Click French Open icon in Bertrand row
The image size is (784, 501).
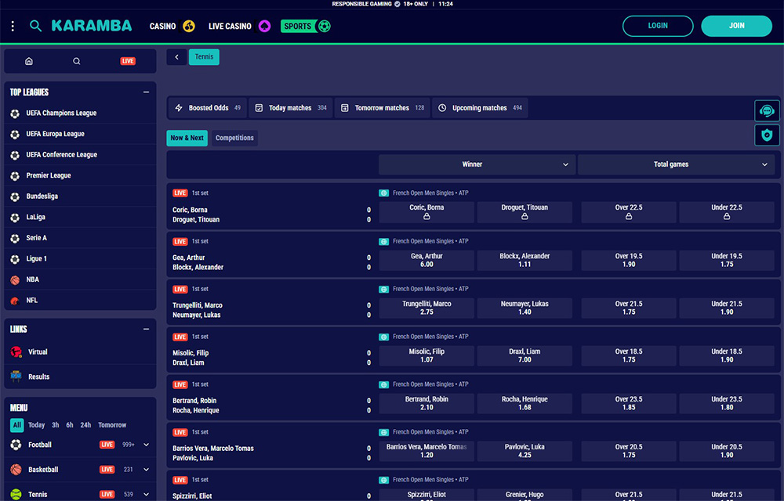point(383,384)
